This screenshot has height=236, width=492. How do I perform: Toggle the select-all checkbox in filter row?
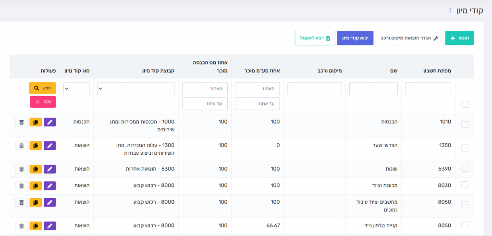pos(465,104)
